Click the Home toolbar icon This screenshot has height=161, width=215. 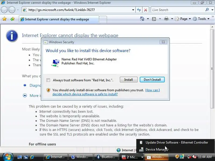[142, 19]
